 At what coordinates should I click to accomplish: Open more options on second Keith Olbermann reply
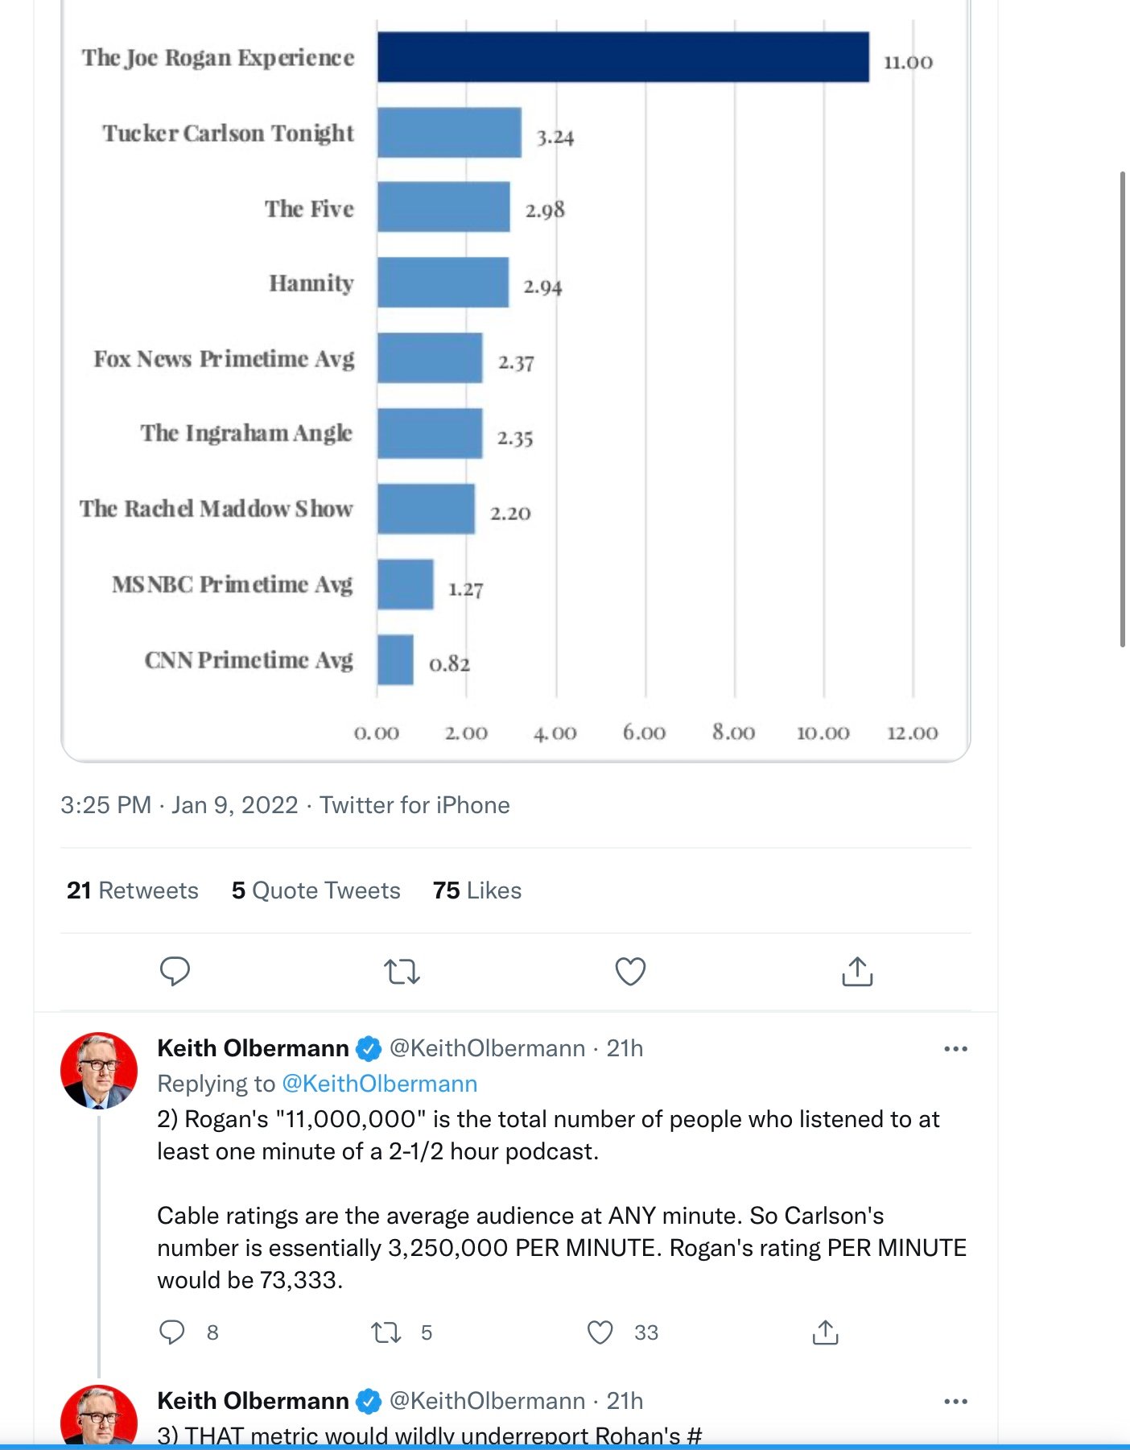955,1402
